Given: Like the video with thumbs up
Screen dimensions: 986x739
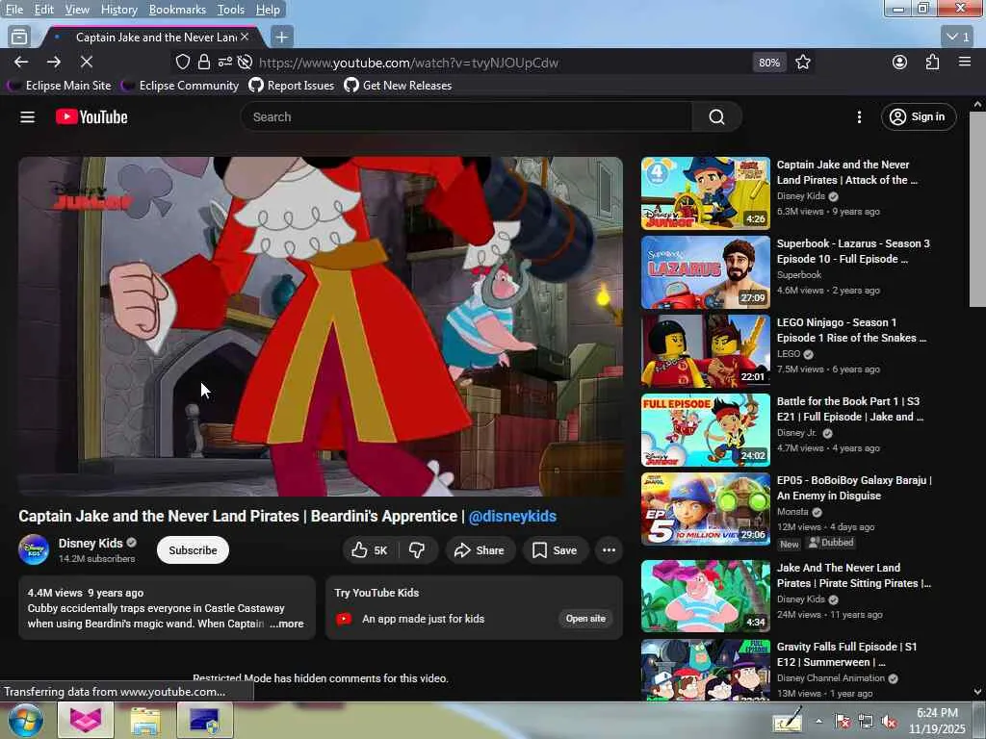Looking at the screenshot, I should coord(369,550).
